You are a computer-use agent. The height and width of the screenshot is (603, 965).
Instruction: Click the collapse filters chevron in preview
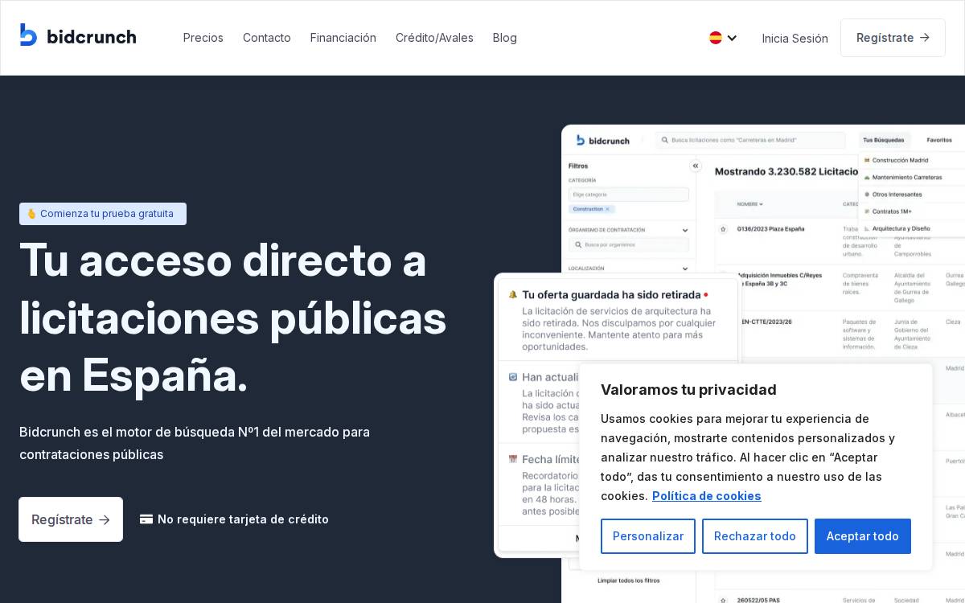tap(696, 166)
